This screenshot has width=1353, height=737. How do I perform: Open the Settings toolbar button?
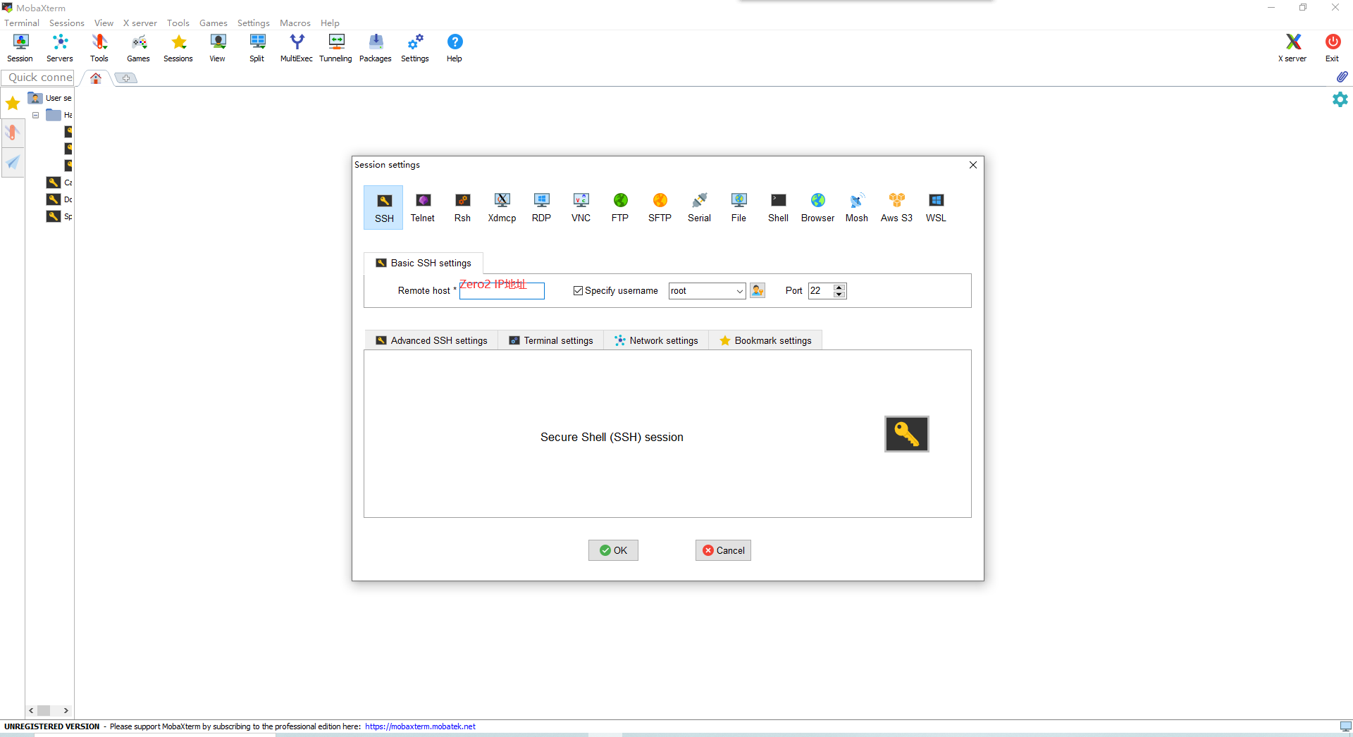(x=415, y=48)
